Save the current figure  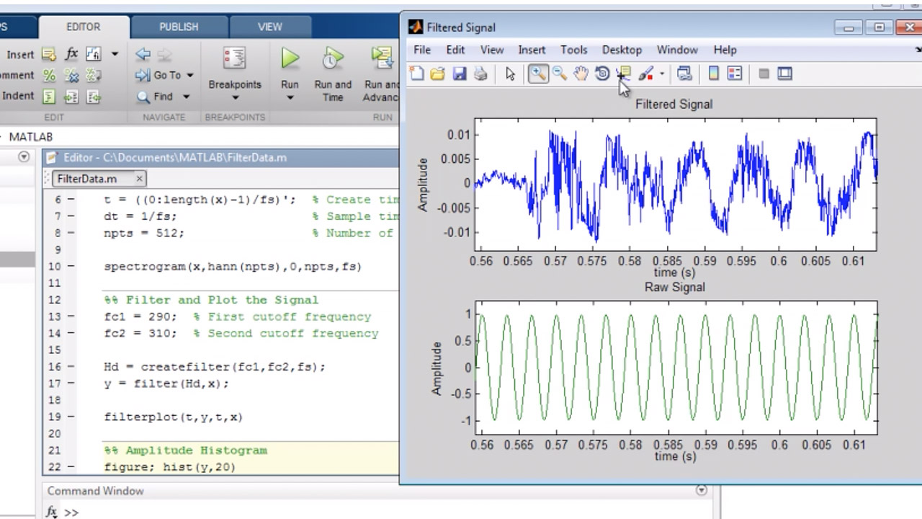(459, 73)
